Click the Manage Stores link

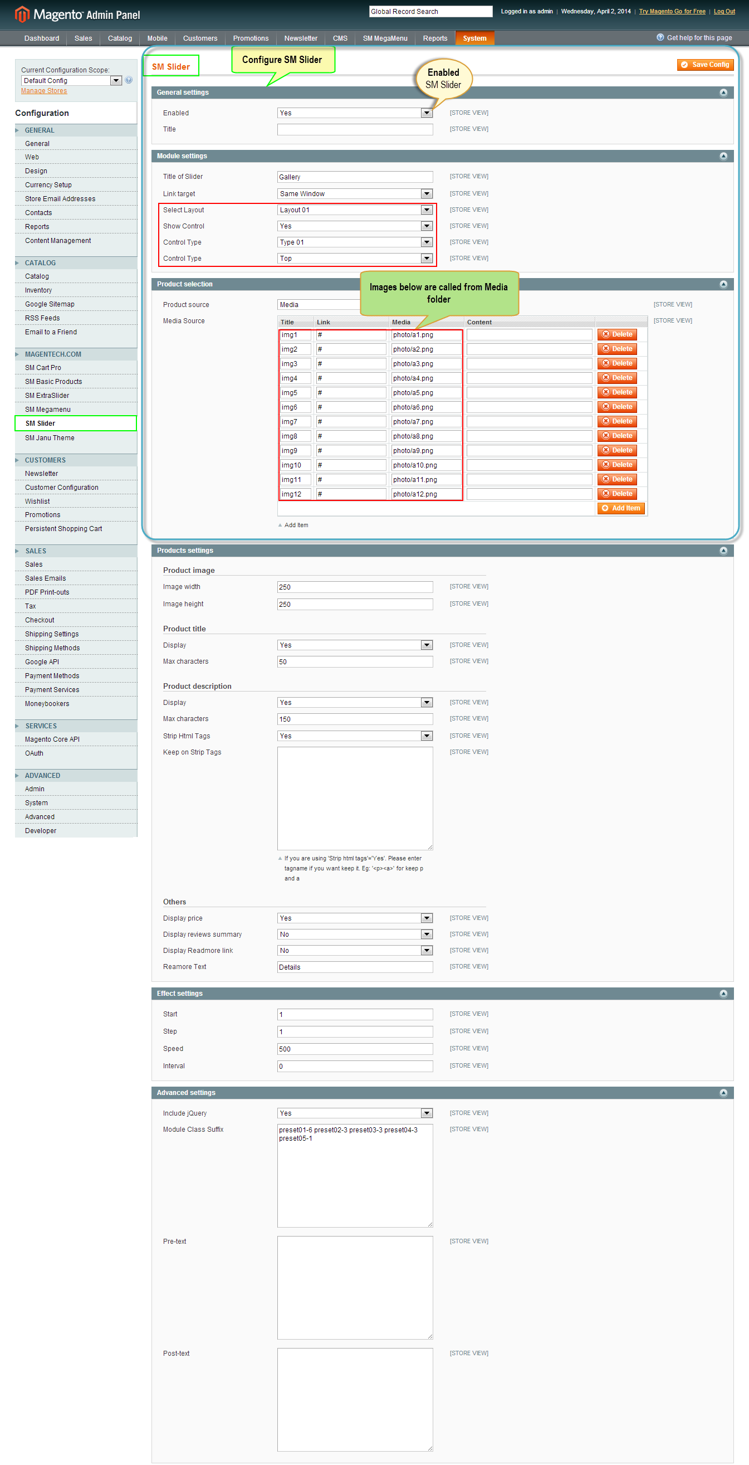click(x=45, y=91)
